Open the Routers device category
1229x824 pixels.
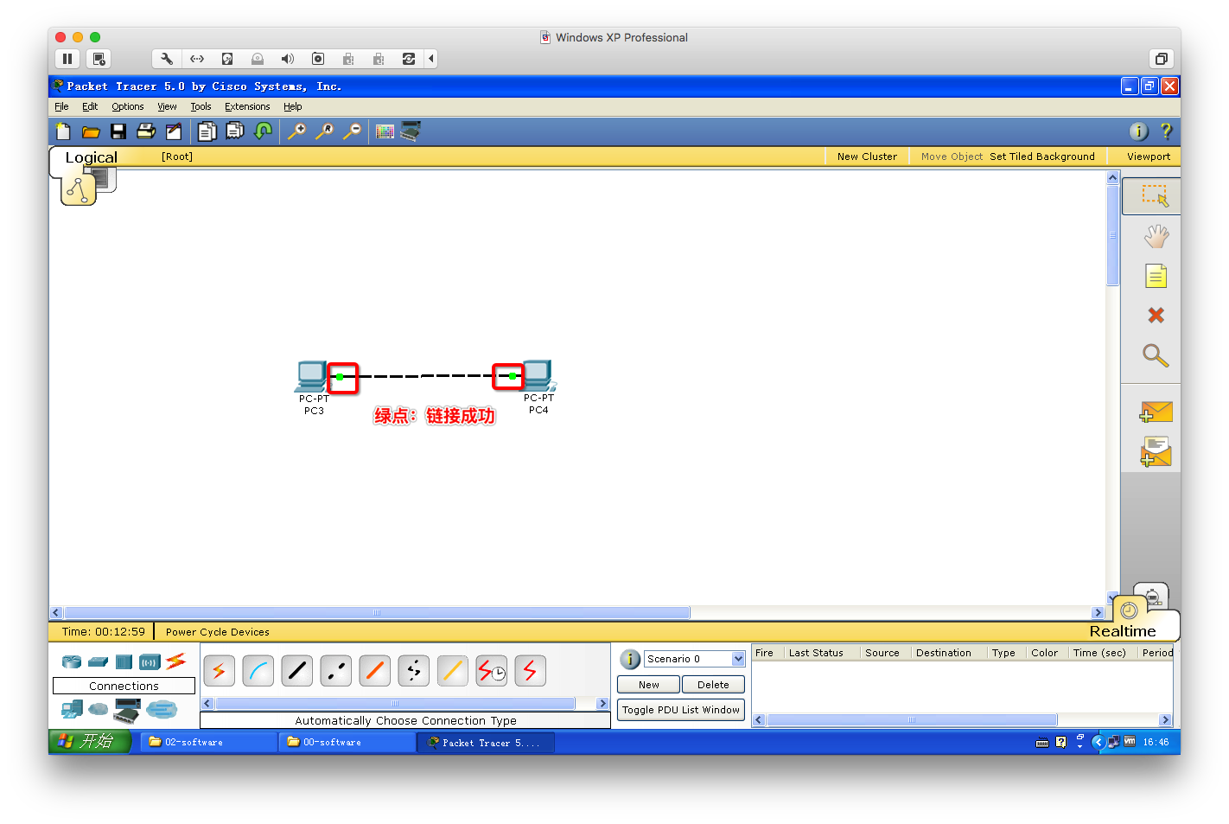(x=72, y=662)
